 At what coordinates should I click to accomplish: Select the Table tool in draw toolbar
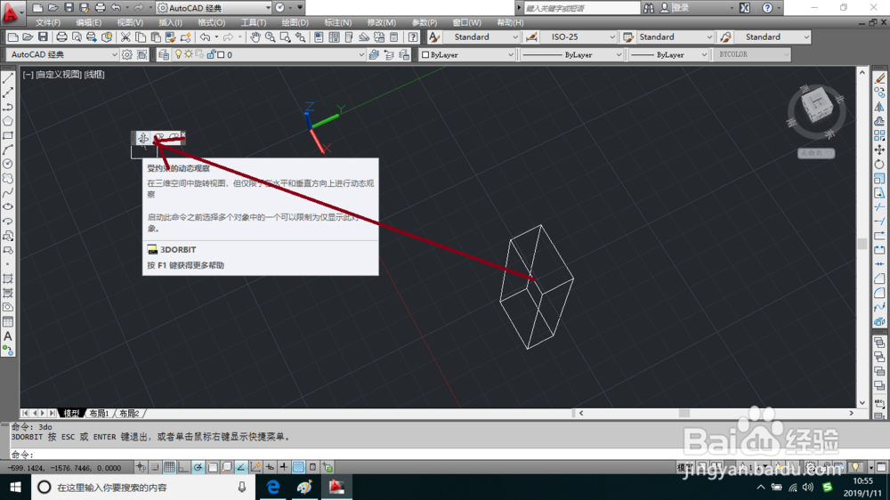(x=8, y=322)
